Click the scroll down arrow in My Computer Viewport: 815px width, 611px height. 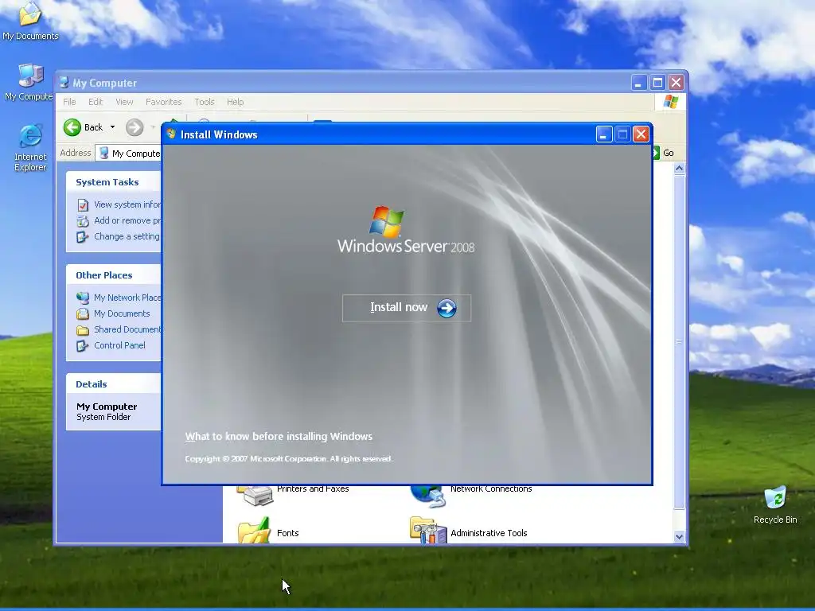pos(679,537)
